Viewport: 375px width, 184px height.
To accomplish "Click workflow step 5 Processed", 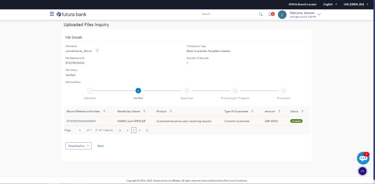I will click(x=283, y=91).
